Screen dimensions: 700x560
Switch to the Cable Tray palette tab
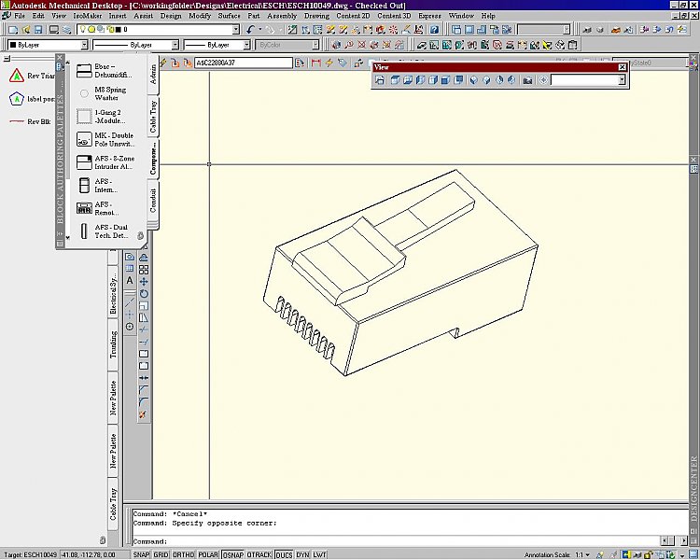coord(153,116)
